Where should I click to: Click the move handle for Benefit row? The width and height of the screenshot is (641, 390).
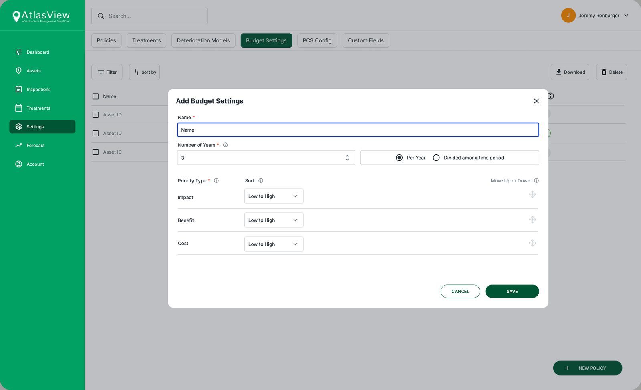[x=532, y=220]
